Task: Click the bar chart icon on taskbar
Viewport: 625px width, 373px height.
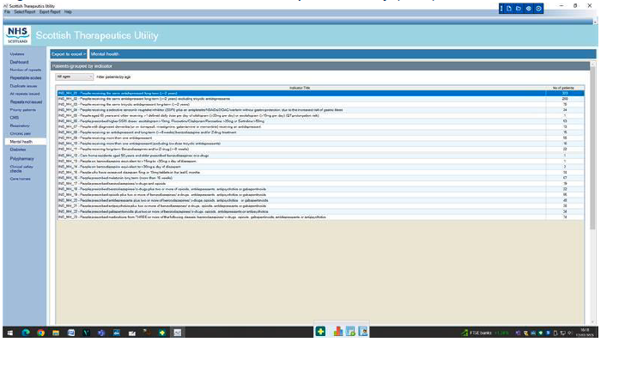Action: click(x=338, y=331)
